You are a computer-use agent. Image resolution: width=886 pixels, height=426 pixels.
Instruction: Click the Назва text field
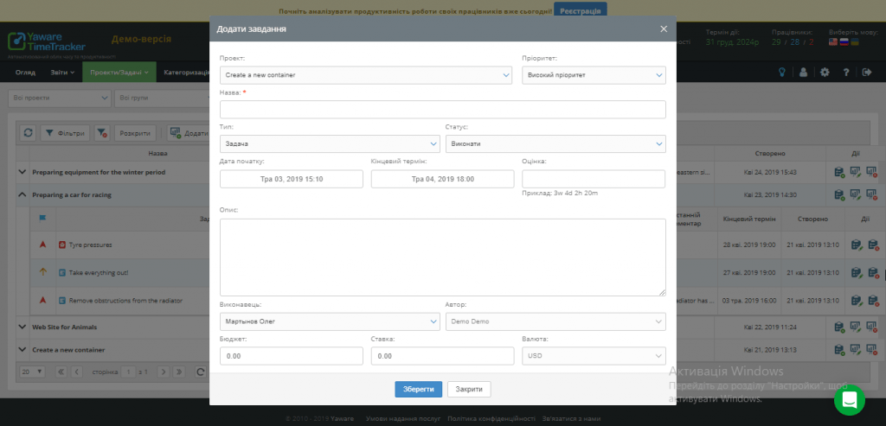click(x=442, y=110)
